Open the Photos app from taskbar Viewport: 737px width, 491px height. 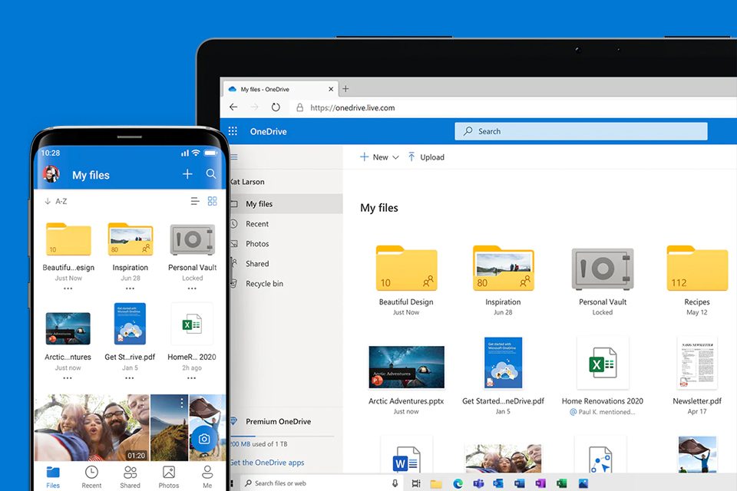click(583, 483)
